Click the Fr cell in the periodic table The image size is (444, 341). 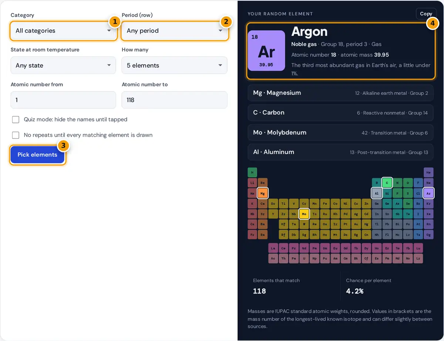[x=252, y=235]
